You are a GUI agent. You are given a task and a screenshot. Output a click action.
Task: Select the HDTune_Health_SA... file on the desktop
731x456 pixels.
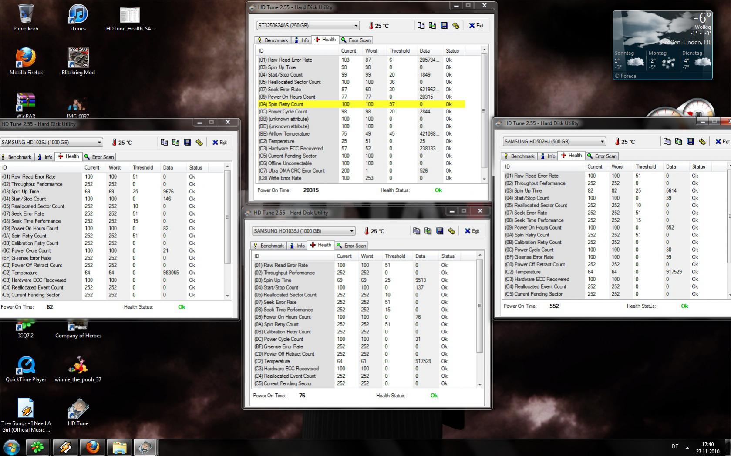[x=130, y=18]
